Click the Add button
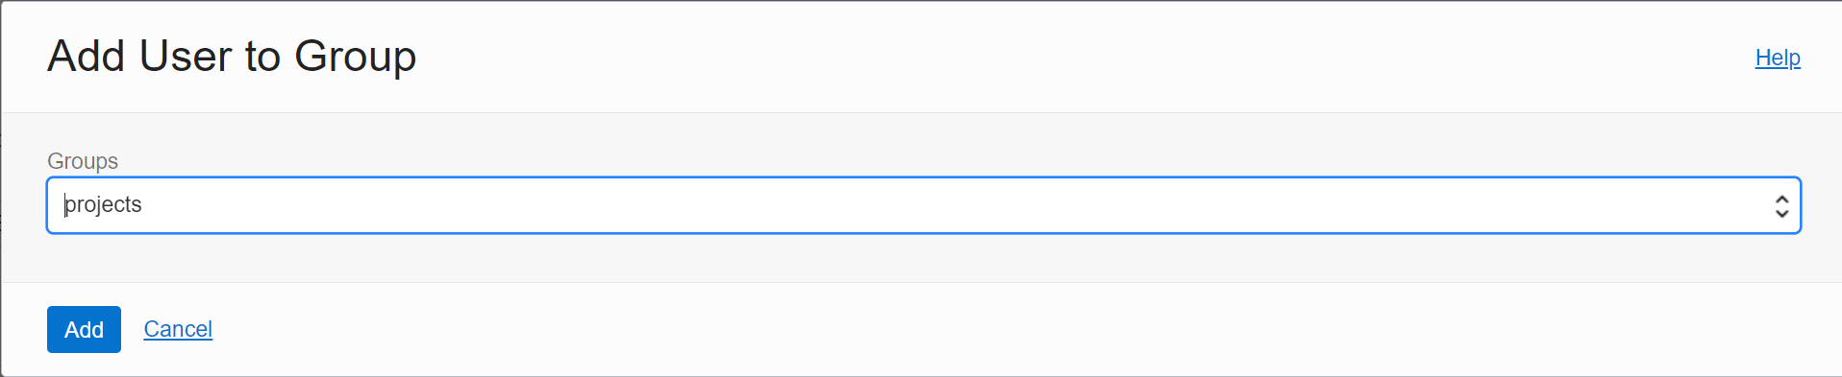Viewport: 1842px width, 377px height. coord(84,329)
